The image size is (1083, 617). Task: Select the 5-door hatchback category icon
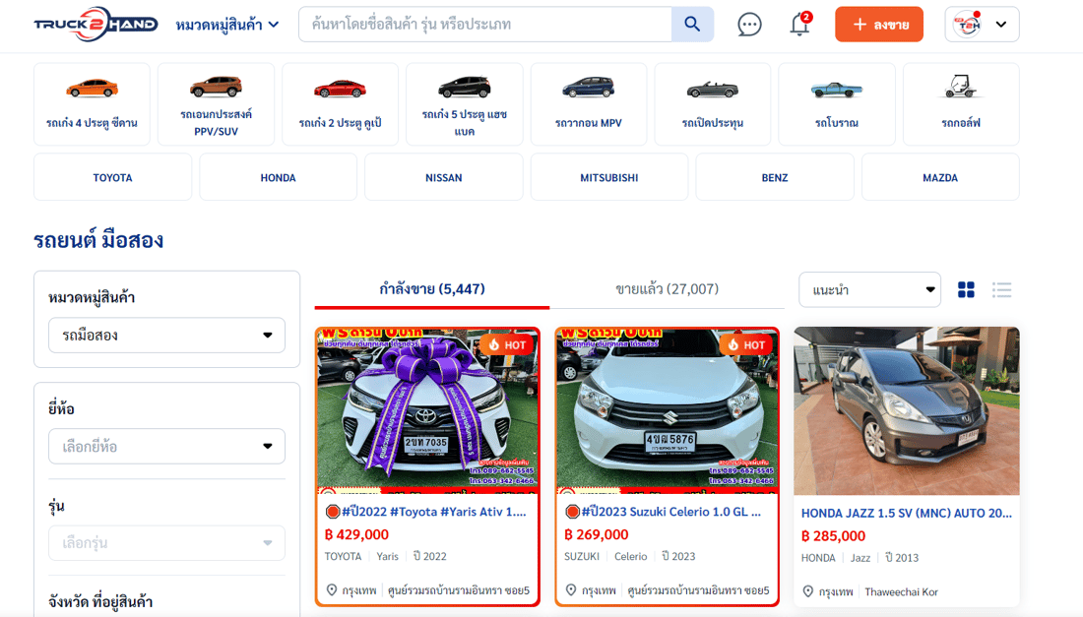point(464,104)
